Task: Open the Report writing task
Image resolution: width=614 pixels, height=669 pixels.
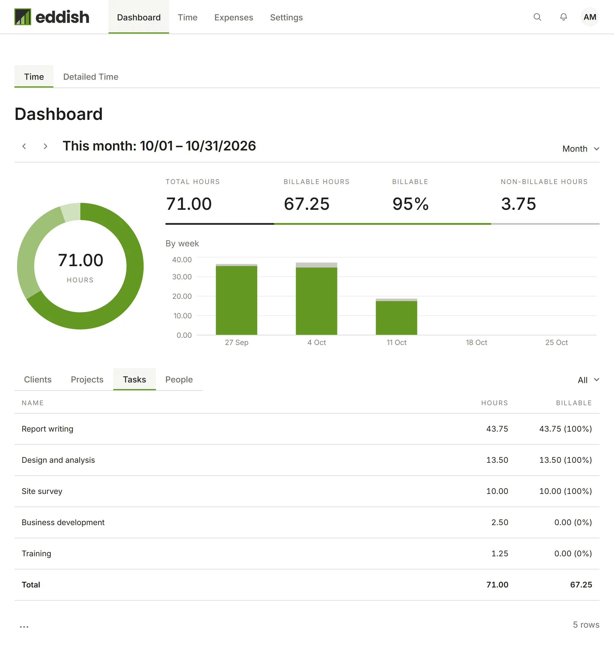Action: click(47, 429)
